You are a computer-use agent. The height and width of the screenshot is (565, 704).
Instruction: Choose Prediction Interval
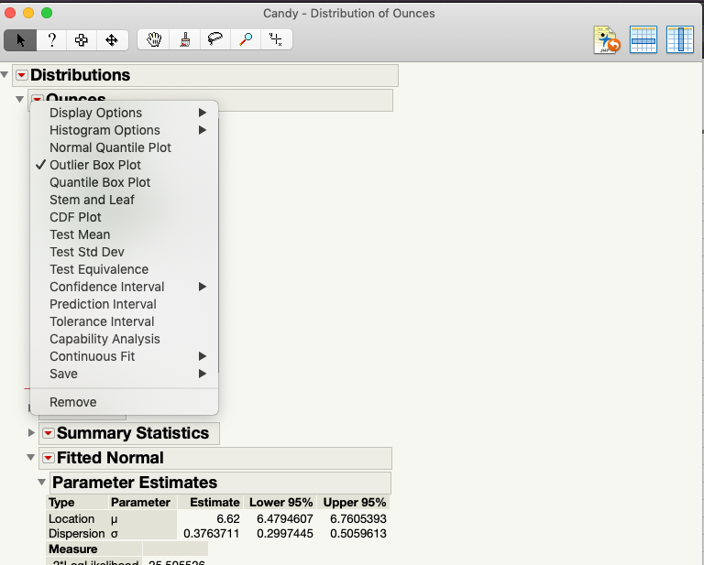pos(124,304)
